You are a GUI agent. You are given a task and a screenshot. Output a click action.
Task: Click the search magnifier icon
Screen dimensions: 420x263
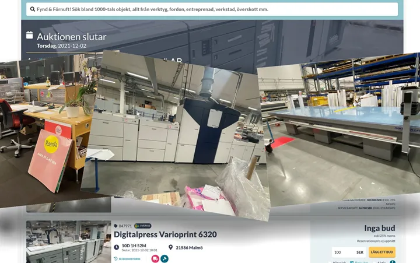pos(30,9)
